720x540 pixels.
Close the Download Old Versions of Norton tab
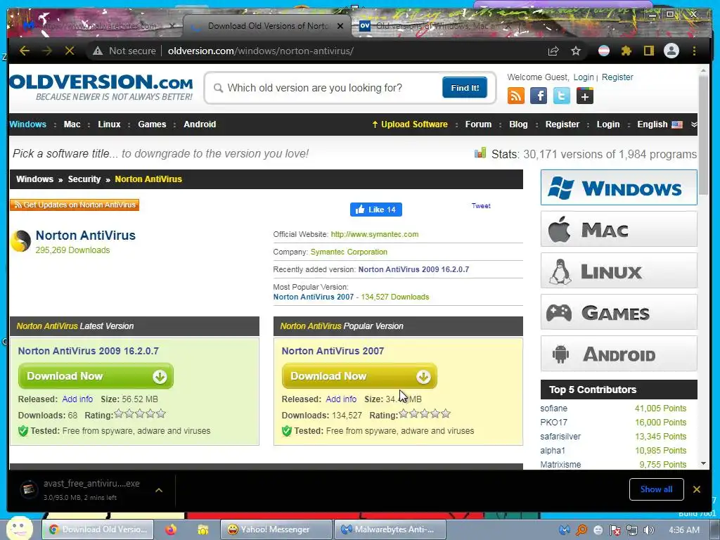(340, 26)
